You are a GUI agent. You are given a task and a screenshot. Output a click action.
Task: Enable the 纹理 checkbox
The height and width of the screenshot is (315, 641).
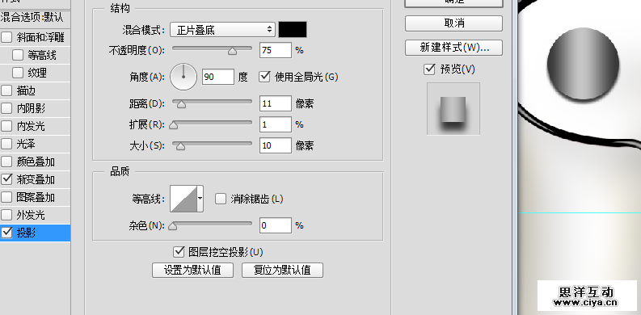click(18, 73)
